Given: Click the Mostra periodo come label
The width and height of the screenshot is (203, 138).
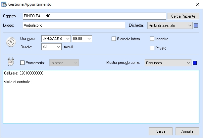Looking at the screenshot, I should click(123, 63).
